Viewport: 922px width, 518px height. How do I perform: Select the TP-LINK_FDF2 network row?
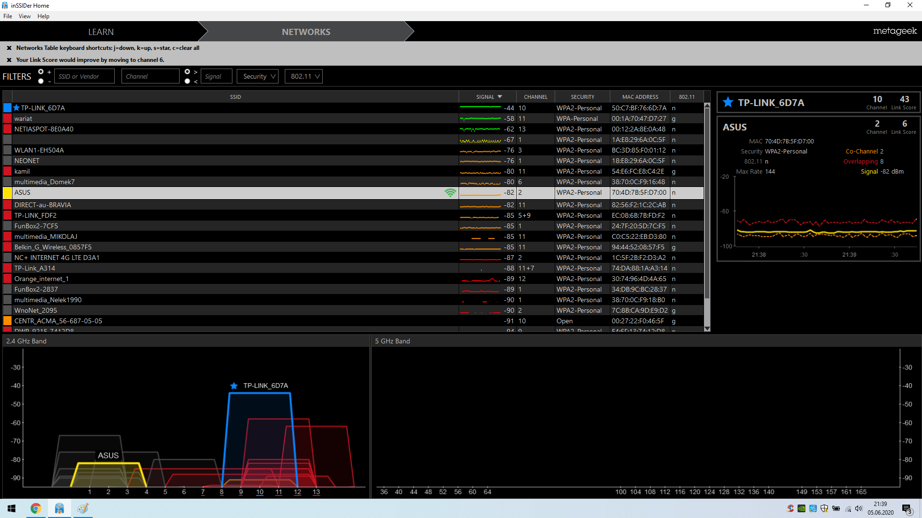(353, 215)
